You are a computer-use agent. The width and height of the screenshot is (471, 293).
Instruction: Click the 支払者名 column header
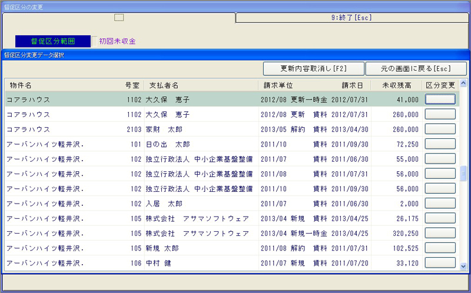click(x=164, y=85)
